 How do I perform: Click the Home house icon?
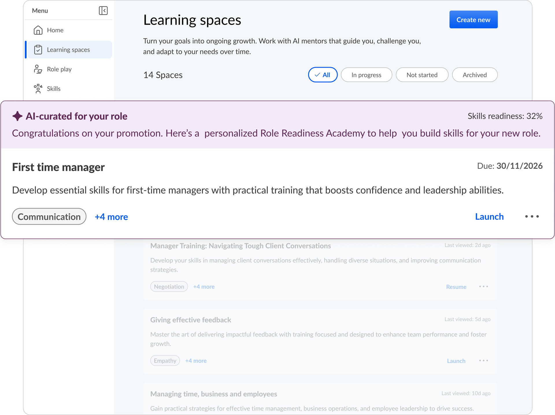pos(38,30)
